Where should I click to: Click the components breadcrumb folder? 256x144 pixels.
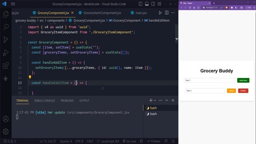[x=56, y=20]
